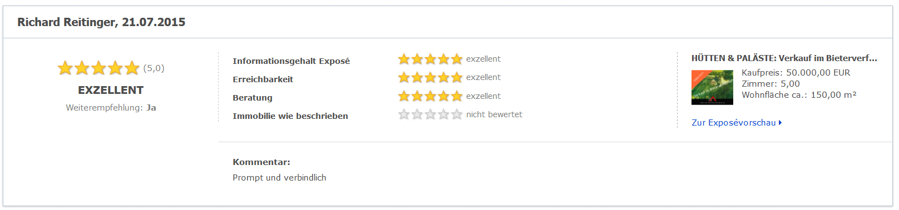Screen dimensions: 899x210
Task: Open the HÜTTEN & PALÄSTE listing title
Action: 784,58
